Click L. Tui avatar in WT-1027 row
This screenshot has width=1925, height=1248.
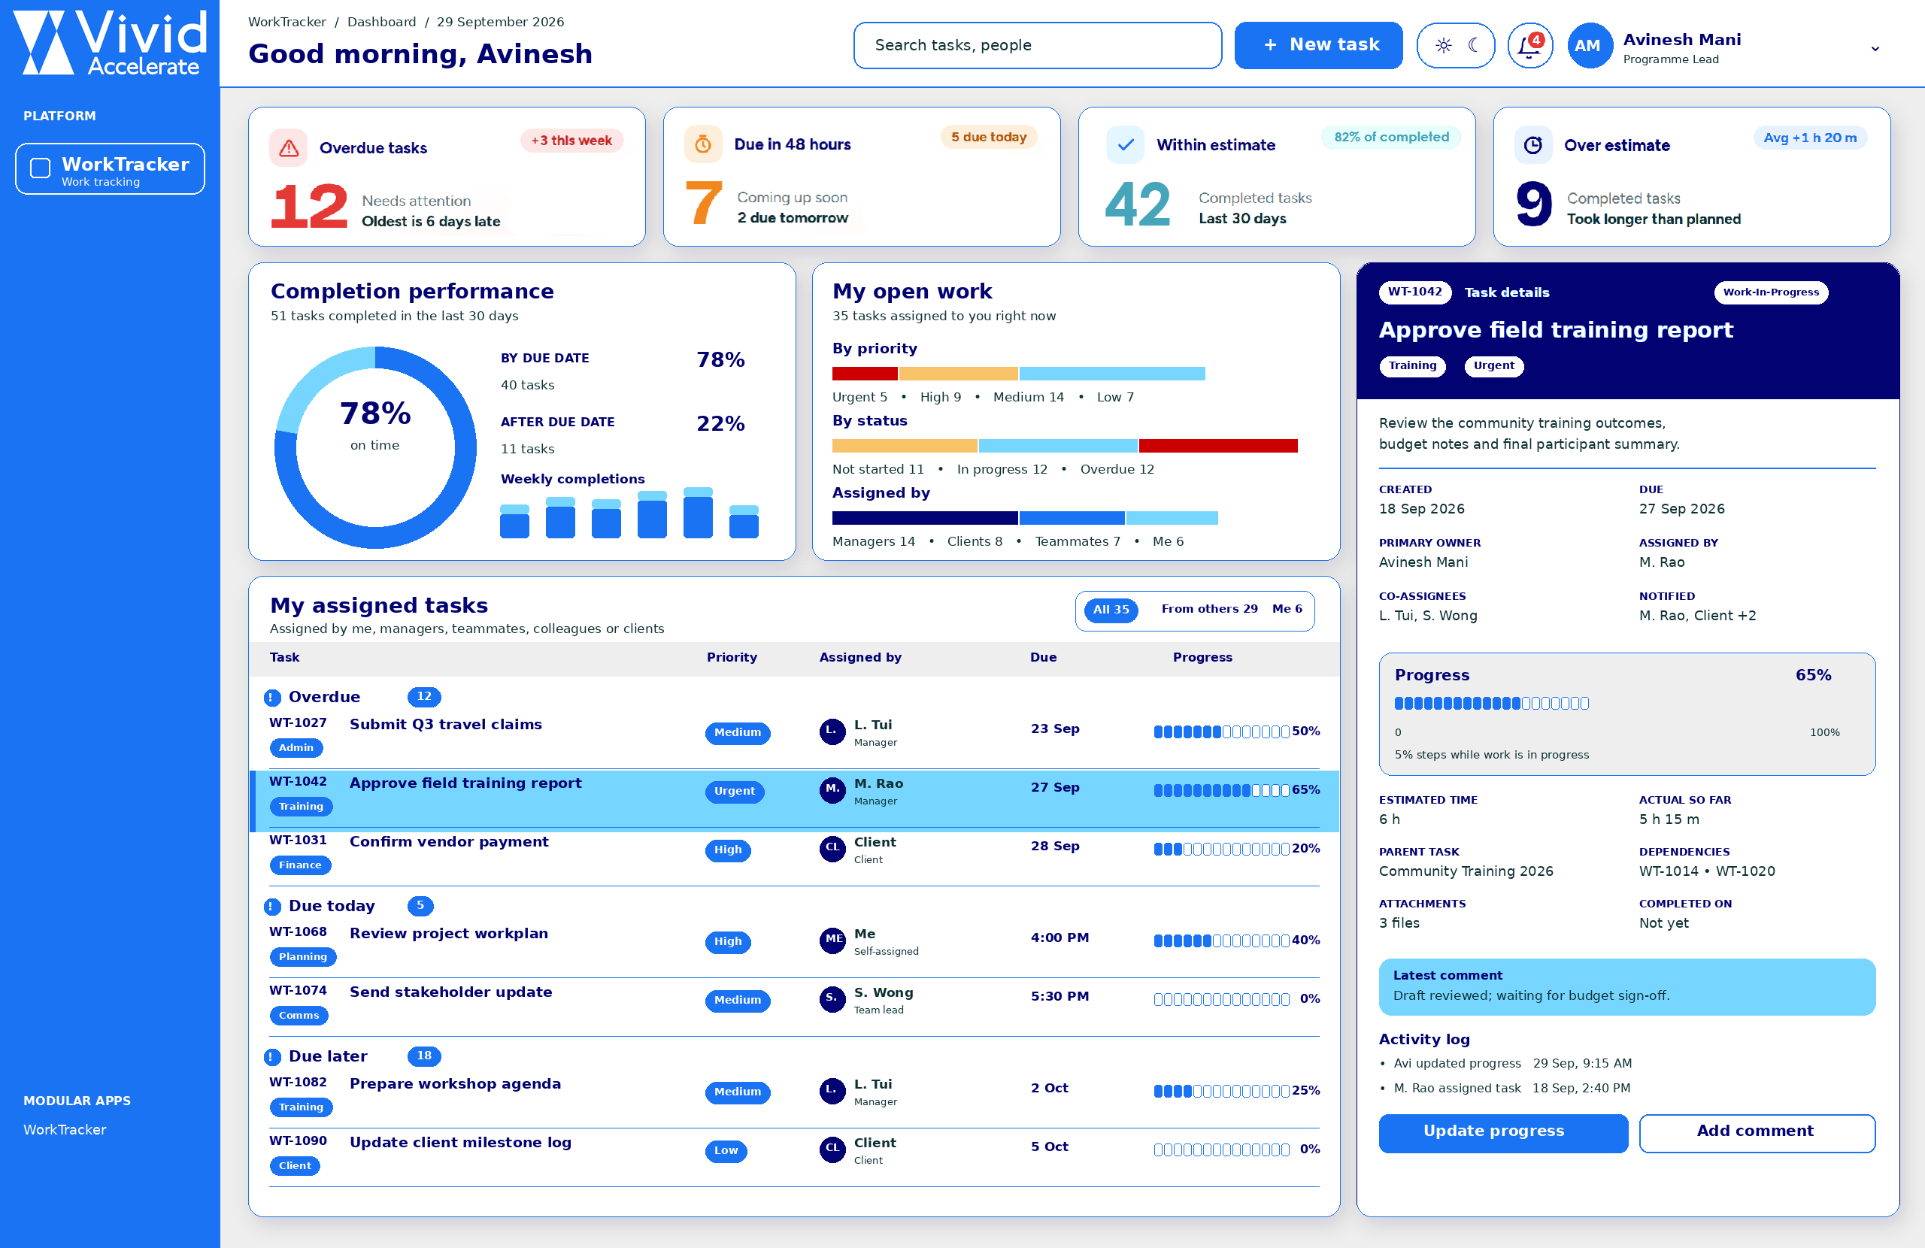click(832, 732)
